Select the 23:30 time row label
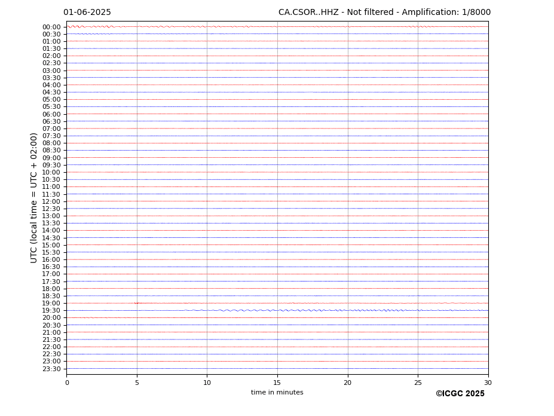The height and width of the screenshot is (416, 554). (x=51, y=369)
